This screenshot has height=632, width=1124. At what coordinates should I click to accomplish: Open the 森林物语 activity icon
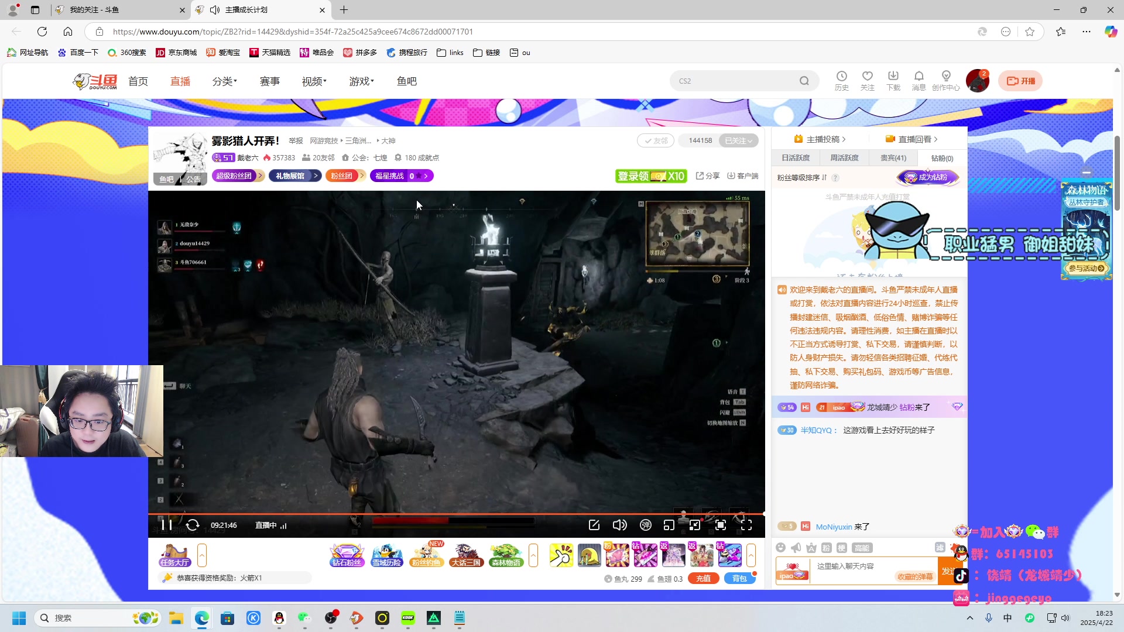coord(506,555)
